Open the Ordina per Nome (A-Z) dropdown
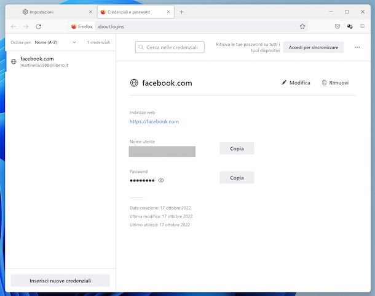The height and width of the screenshot is (296, 375). [x=55, y=42]
